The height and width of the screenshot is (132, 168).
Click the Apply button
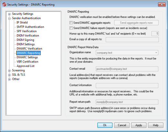[139, 125]
